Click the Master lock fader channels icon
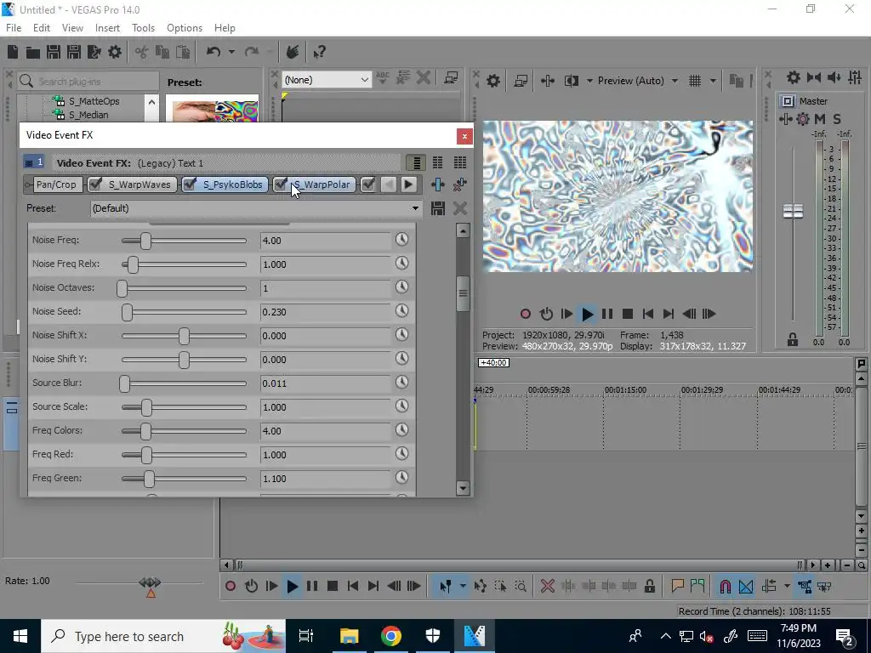871x653 pixels. [793, 339]
